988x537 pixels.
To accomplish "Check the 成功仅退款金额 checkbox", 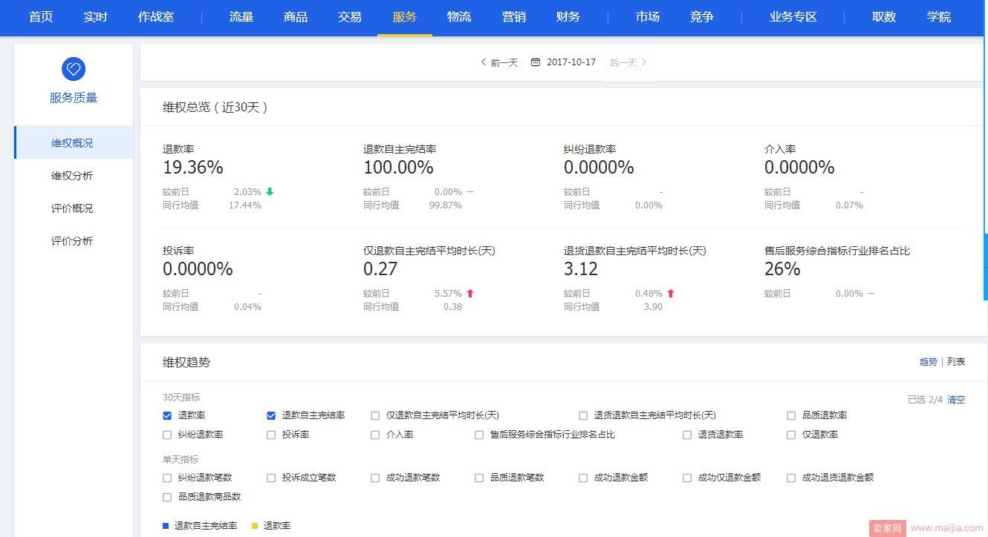I will pos(687,478).
